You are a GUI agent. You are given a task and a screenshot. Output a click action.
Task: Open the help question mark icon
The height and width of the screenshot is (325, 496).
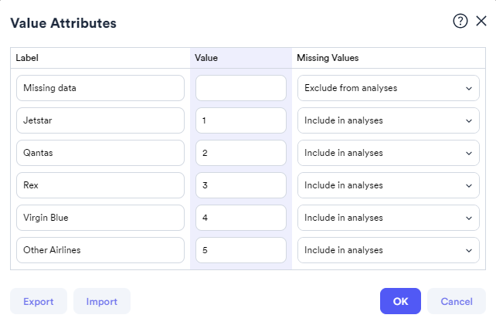tap(460, 21)
